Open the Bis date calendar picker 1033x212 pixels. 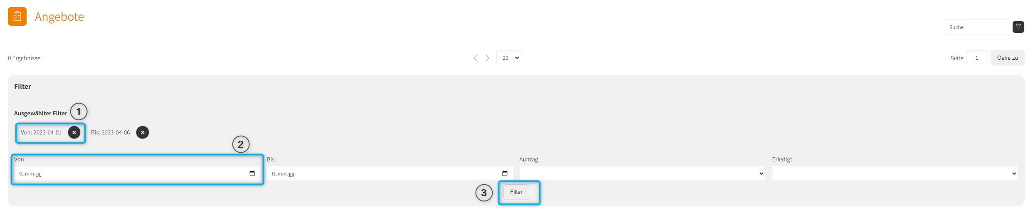[x=505, y=173]
